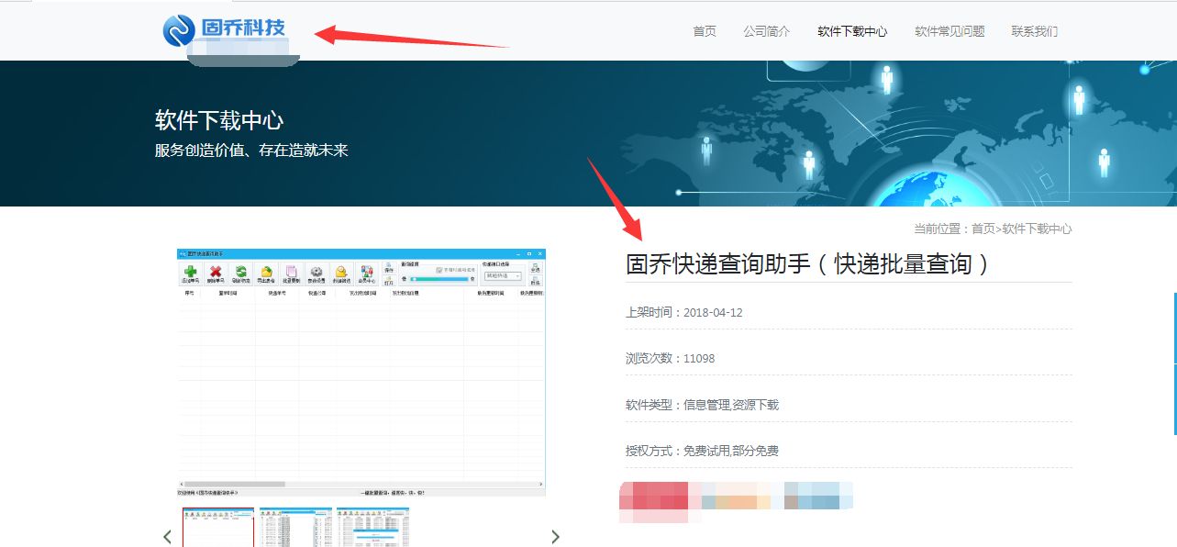Open the 首页 link in the breadcrumb

(983, 228)
